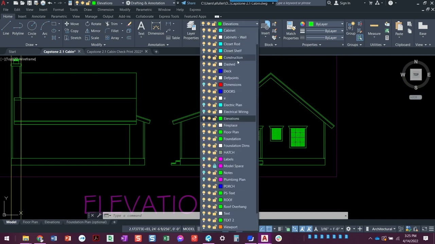This screenshot has height=244, width=435.
Task: Open the Format menu
Action: click(58, 9)
